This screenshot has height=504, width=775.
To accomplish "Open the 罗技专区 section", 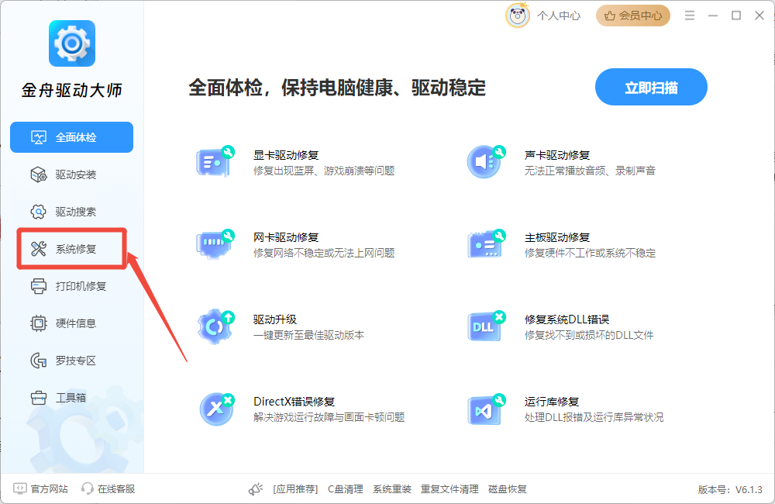I will click(x=71, y=361).
